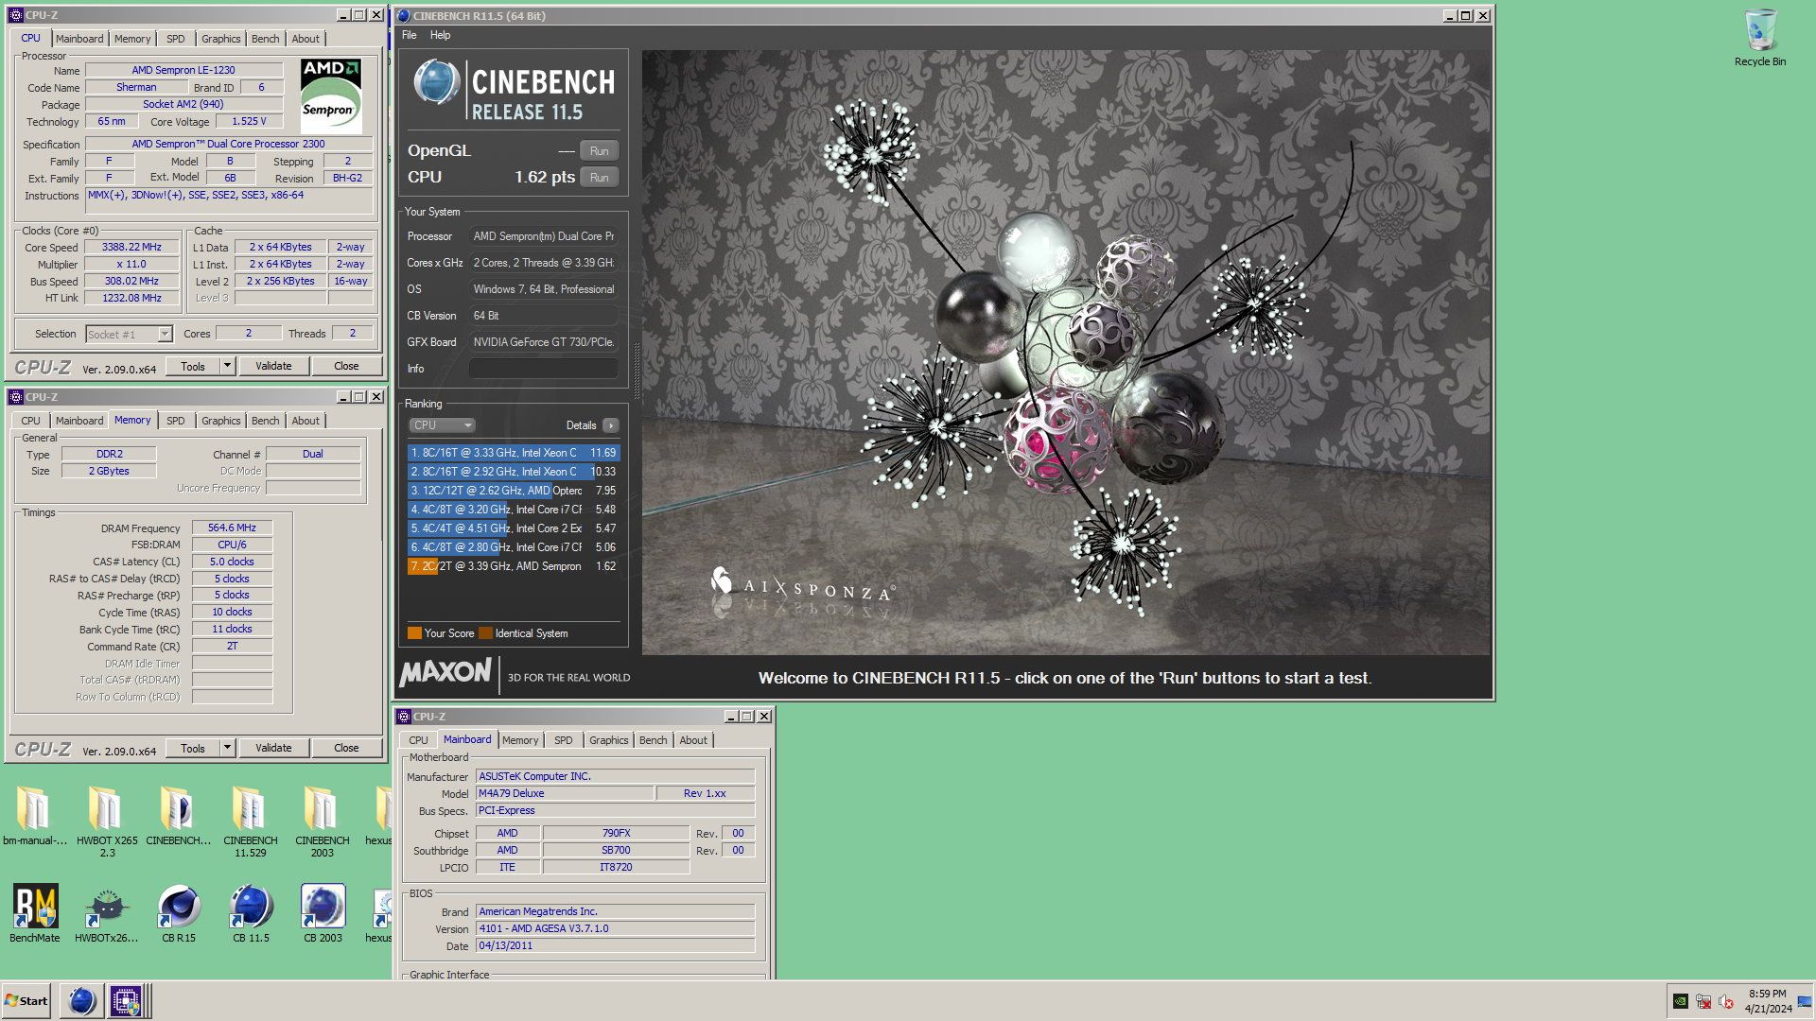Switch to CPU tab in CPU-Z Mainboard window

[x=419, y=740]
